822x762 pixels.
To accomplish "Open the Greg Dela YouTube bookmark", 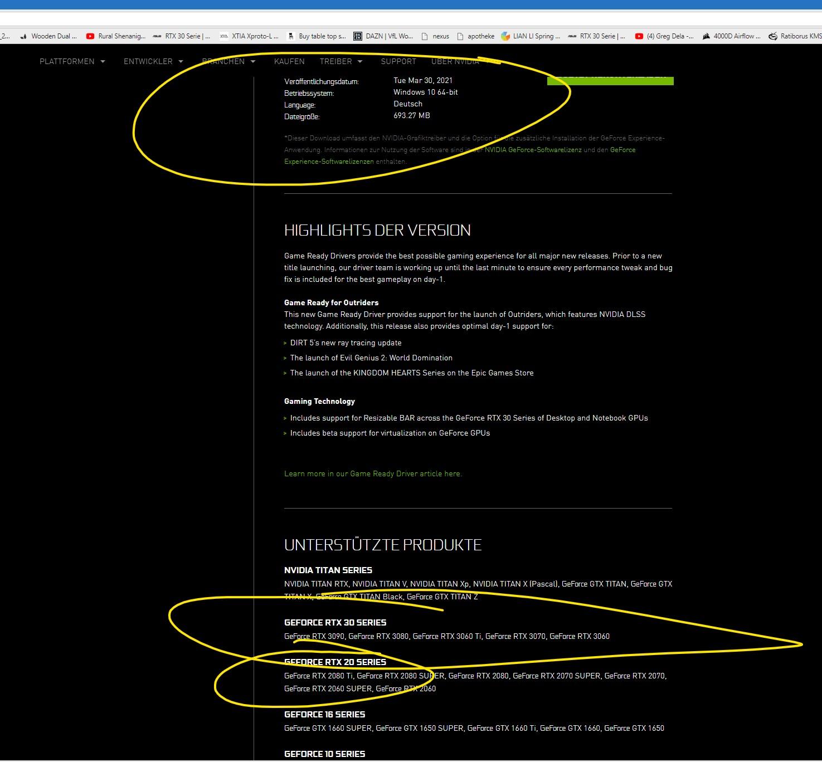I will click(664, 36).
